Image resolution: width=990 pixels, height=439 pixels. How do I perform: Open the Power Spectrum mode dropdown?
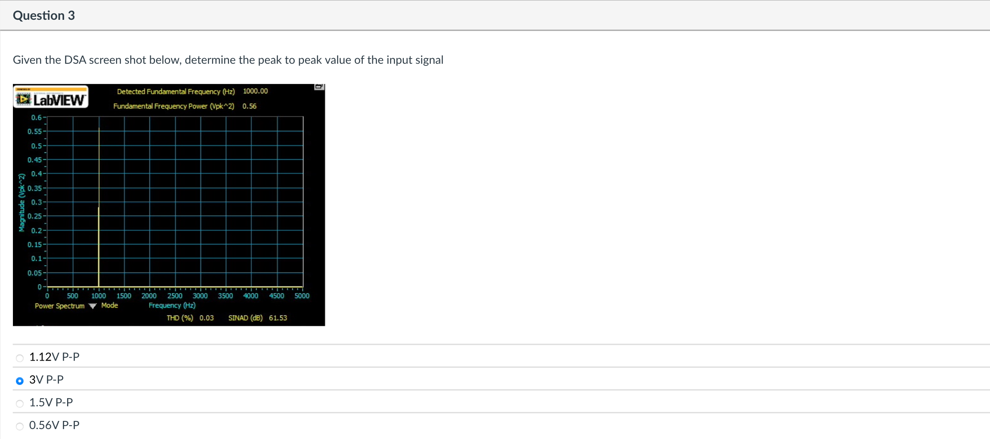92,306
